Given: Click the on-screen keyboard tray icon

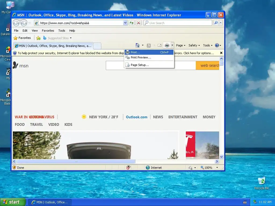Looking at the screenshot, I should coord(245,202).
